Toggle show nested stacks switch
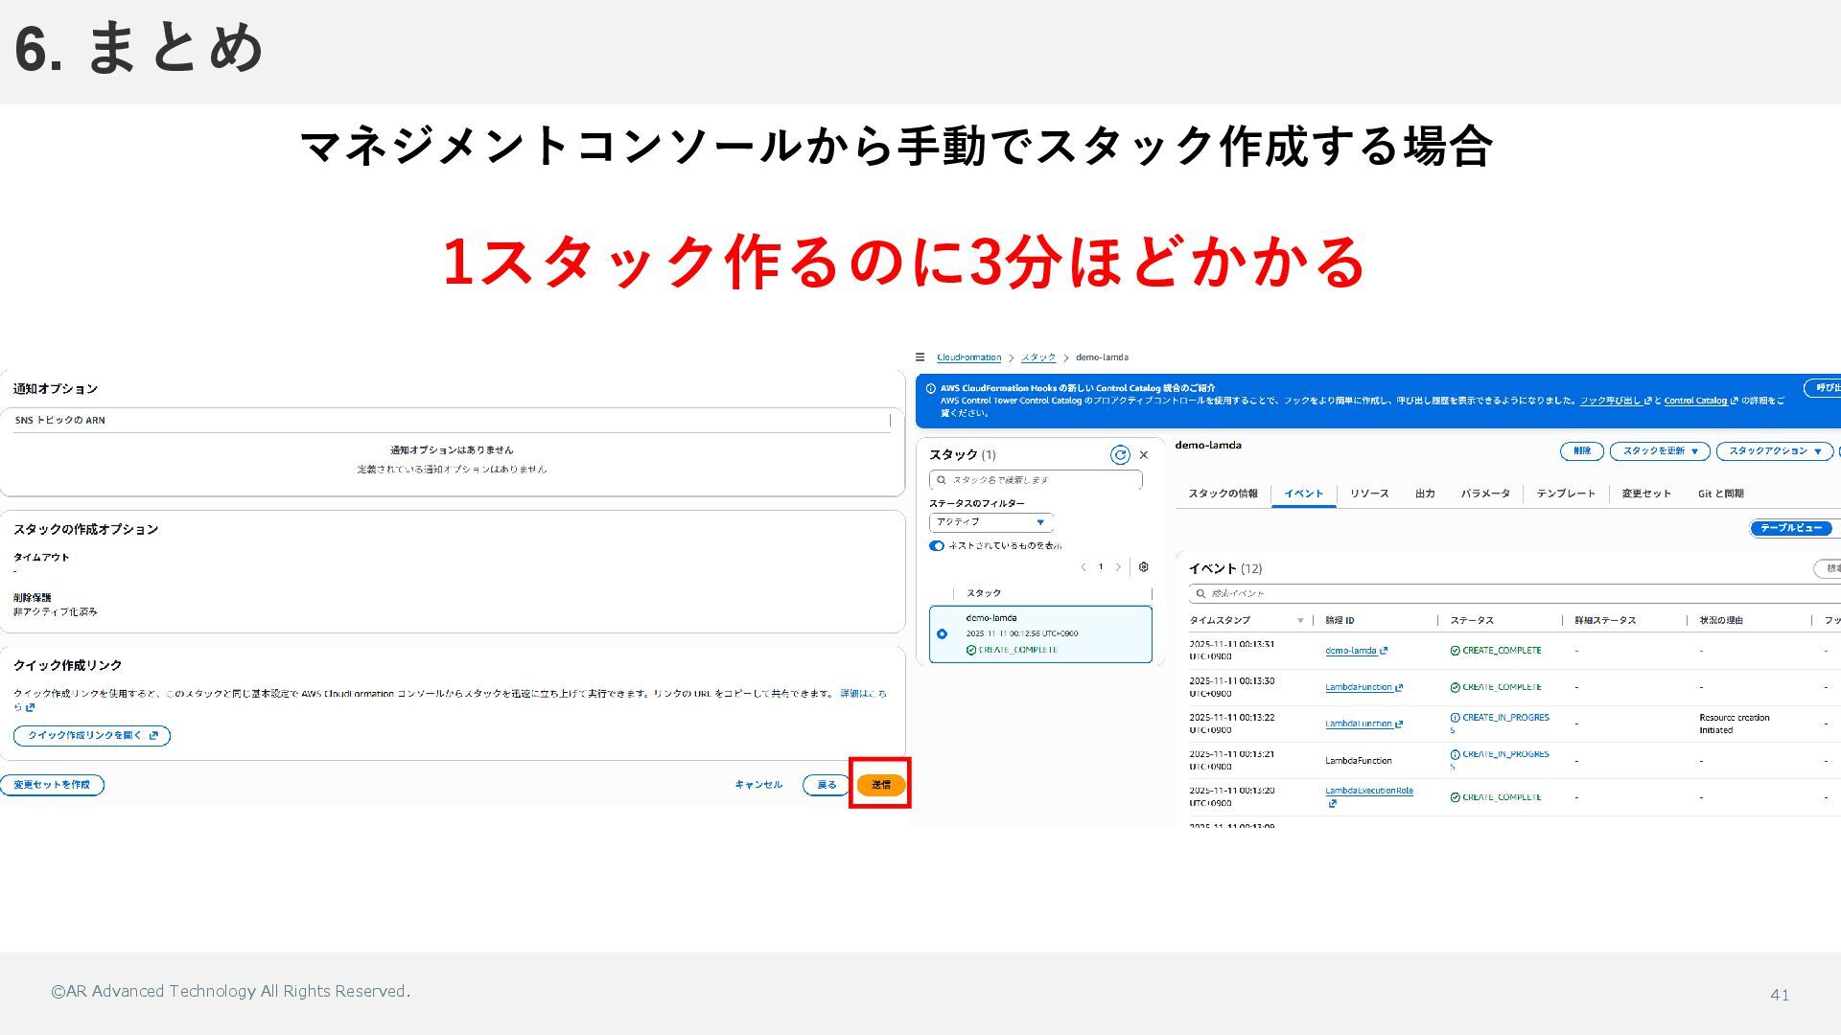The height and width of the screenshot is (1035, 1841). [937, 546]
